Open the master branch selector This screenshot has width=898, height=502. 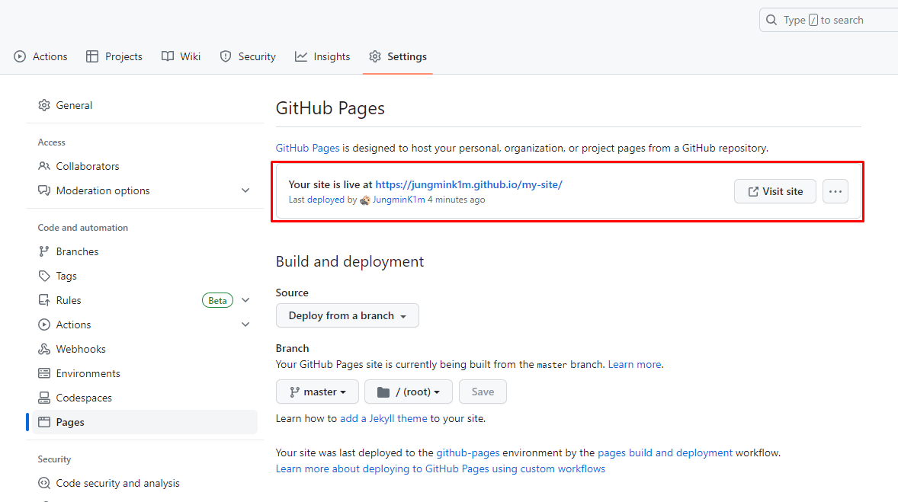click(317, 392)
